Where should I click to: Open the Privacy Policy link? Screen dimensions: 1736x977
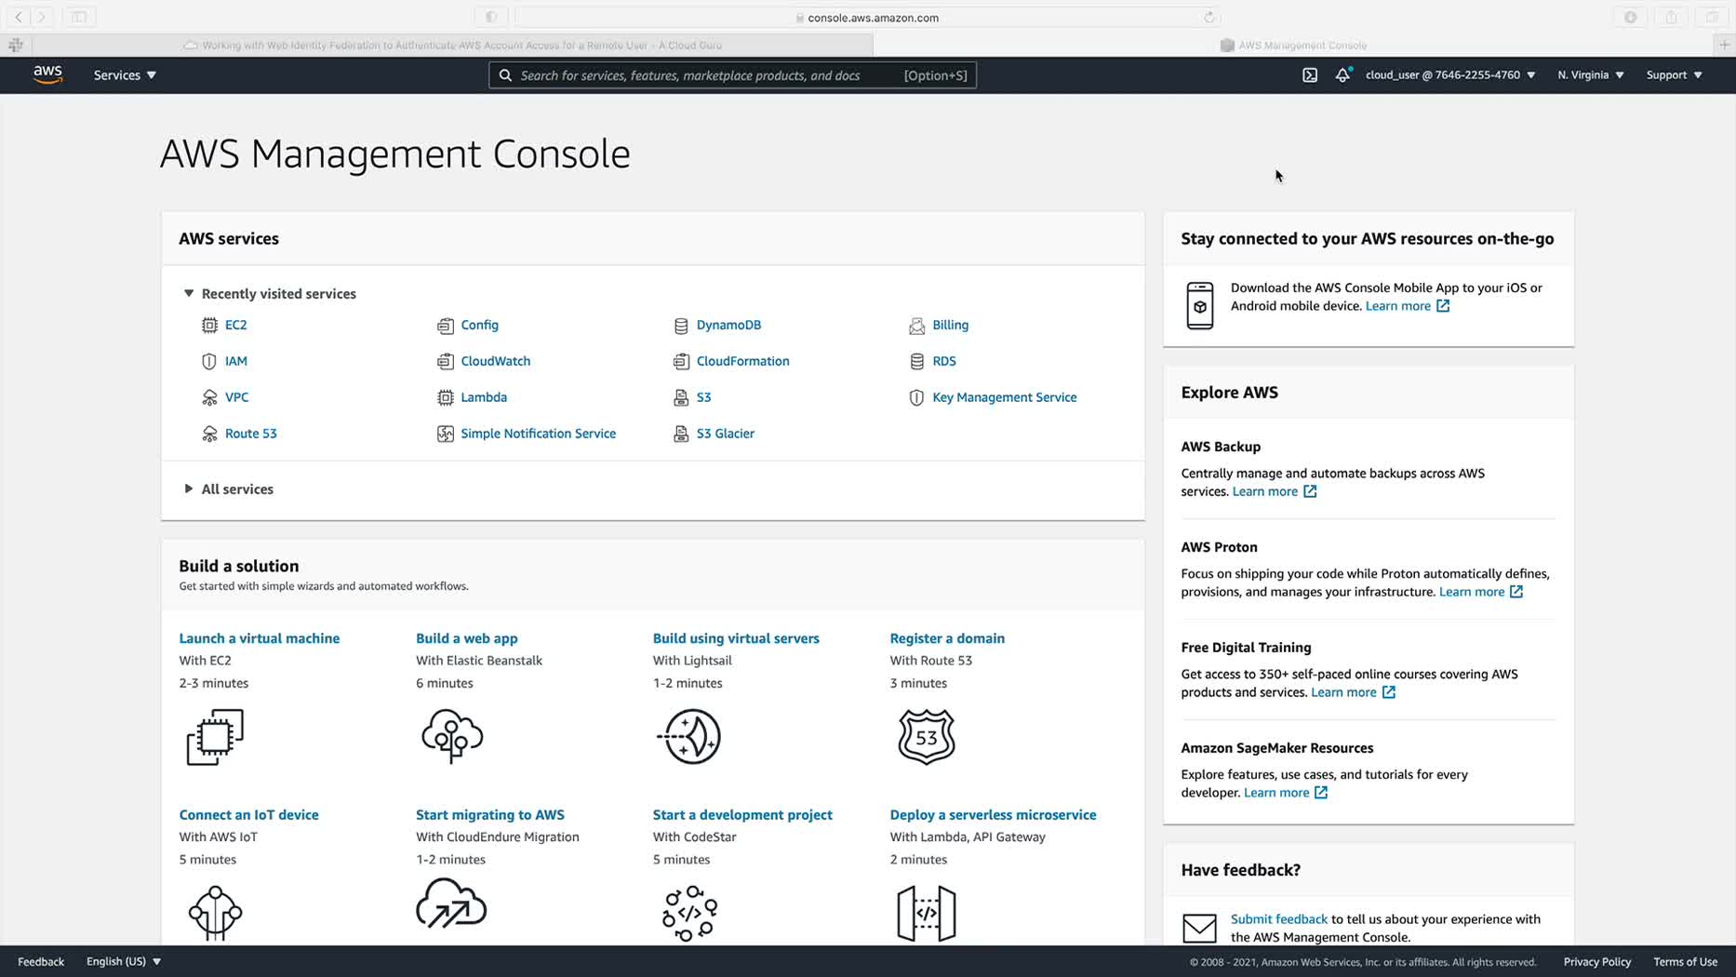(1597, 961)
